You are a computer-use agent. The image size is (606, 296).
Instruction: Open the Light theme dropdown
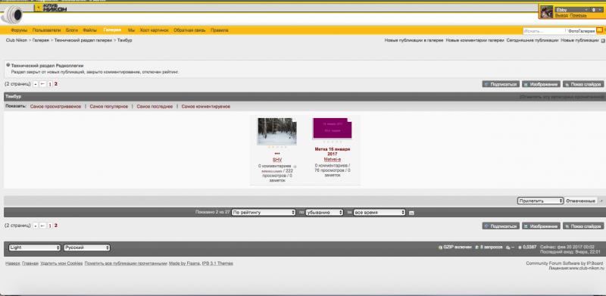(35, 248)
